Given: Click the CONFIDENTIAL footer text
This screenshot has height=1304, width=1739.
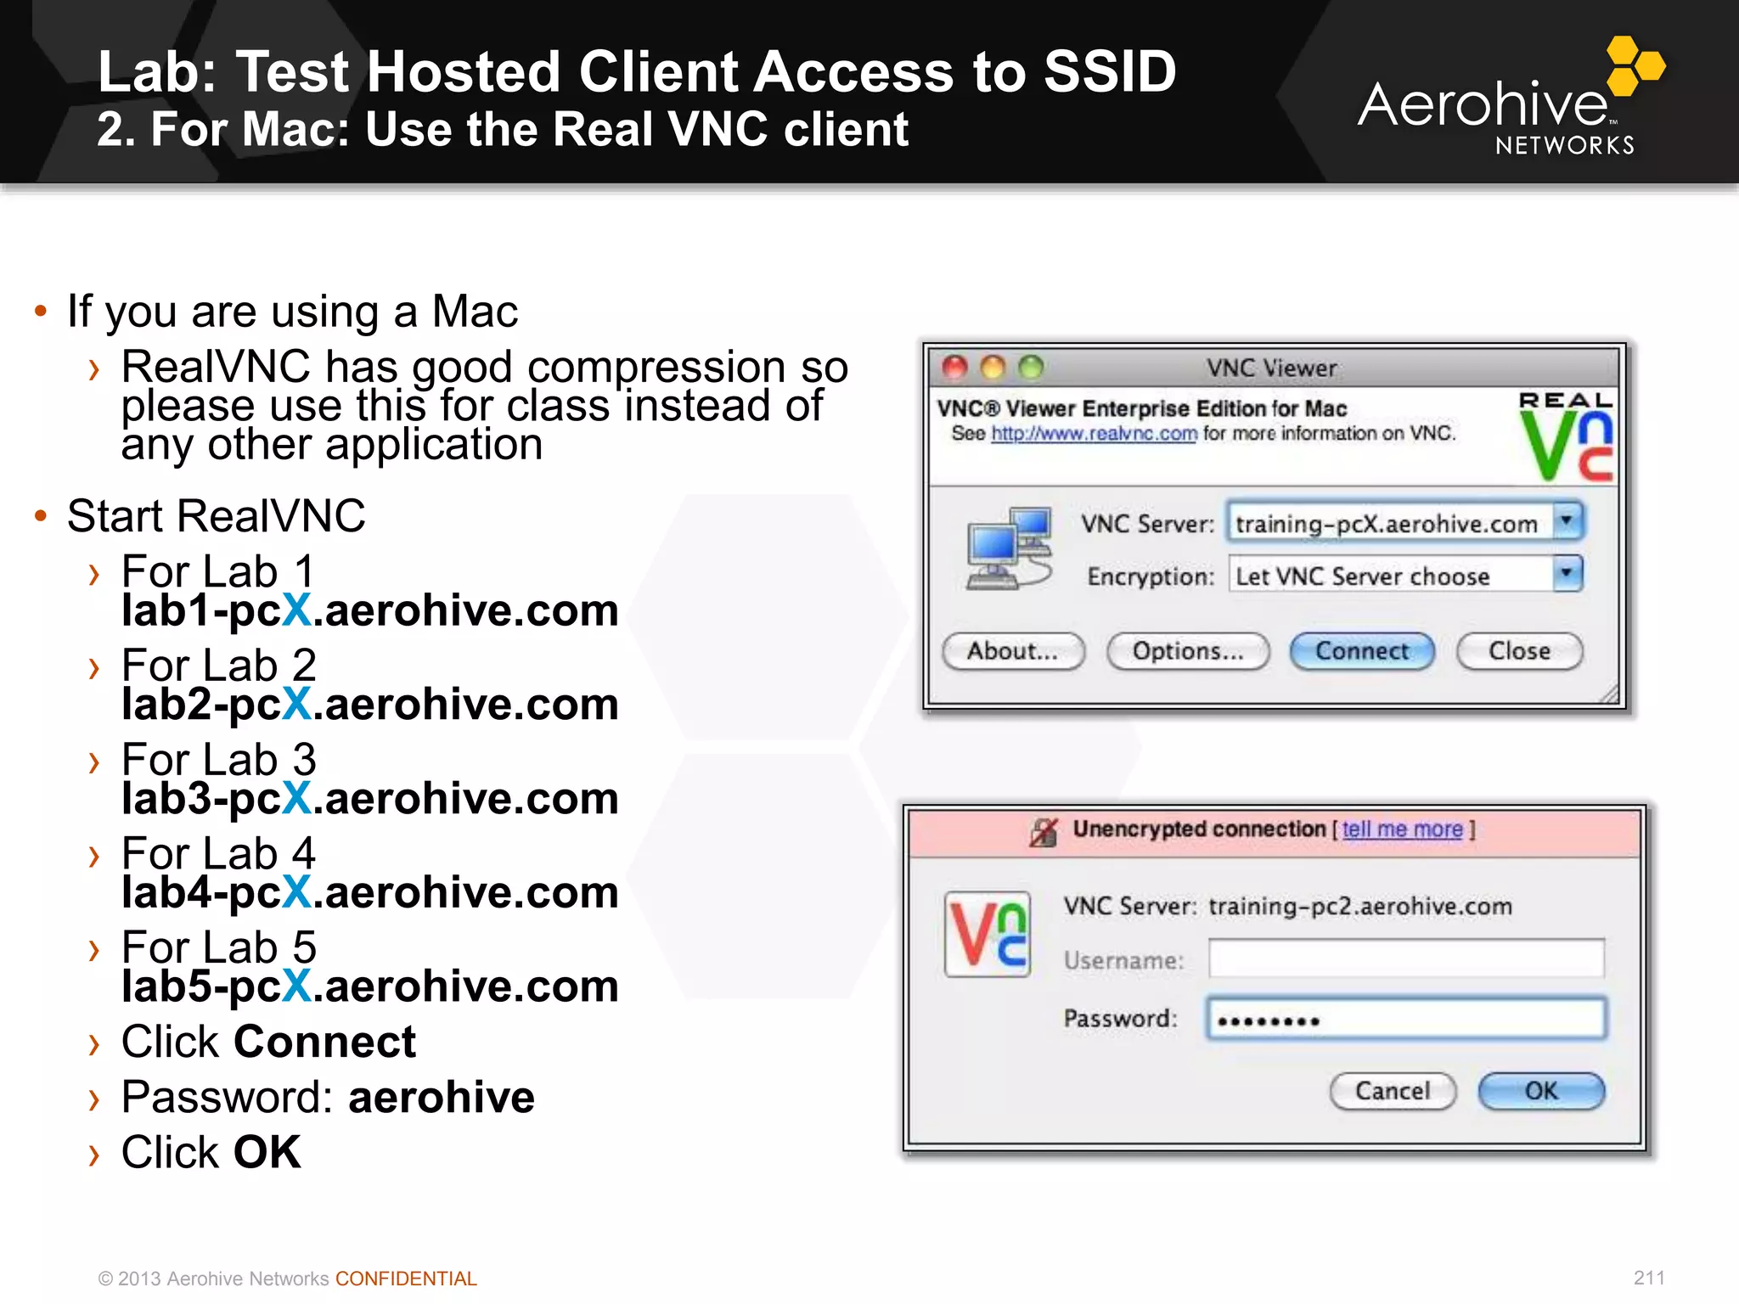Looking at the screenshot, I should [406, 1279].
